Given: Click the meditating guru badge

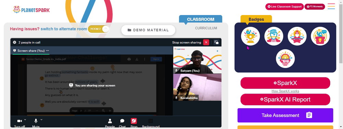Looking at the screenshot, I should pos(297,36).
